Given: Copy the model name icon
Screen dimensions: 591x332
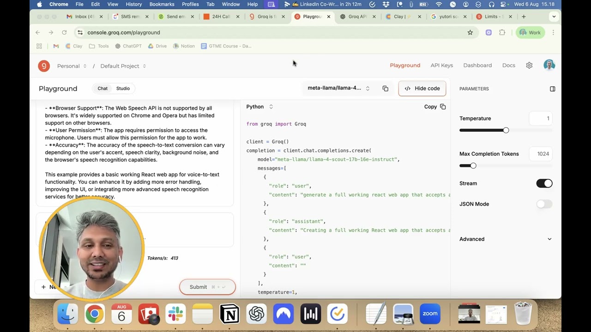Looking at the screenshot, I should (386, 89).
